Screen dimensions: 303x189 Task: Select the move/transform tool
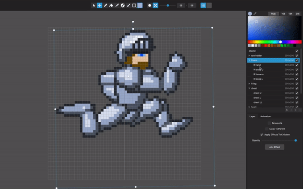click(99, 6)
